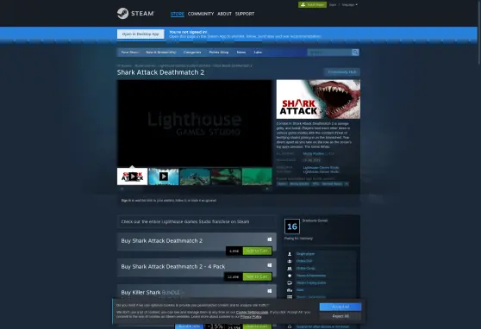Image resolution: width=481 pixels, height=329 pixels.
Task: Play the first Shark Attack trailer thumbnail
Action: tap(132, 177)
